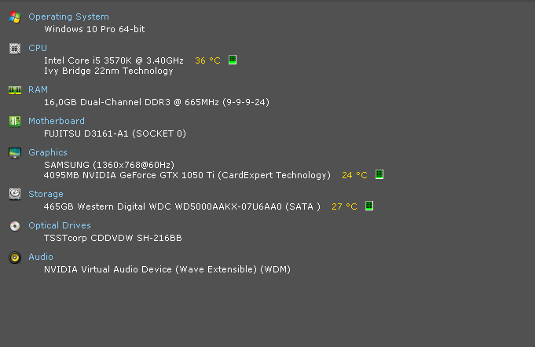This screenshot has height=347, width=535.
Task: Click the 36 °C CPU temperature reading
Action: (x=207, y=60)
